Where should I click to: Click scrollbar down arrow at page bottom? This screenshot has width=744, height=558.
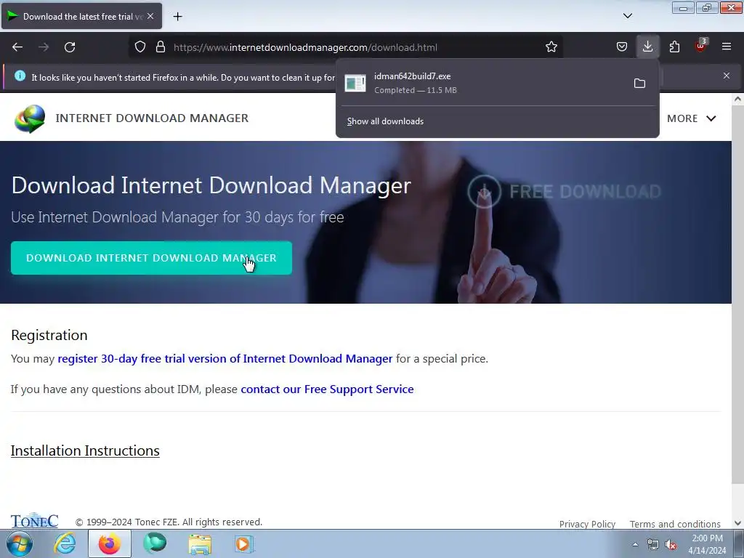[x=737, y=523]
